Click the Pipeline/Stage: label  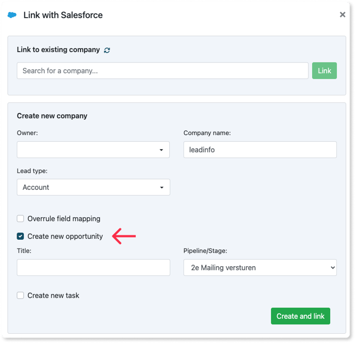point(205,251)
